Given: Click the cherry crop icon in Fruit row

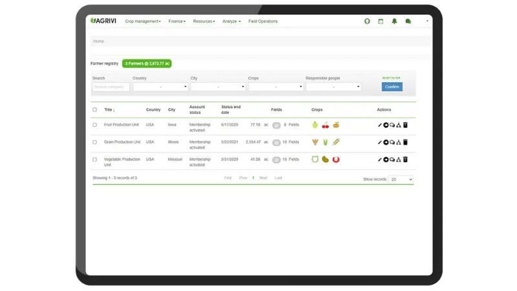Looking at the screenshot, I should coord(325,125).
